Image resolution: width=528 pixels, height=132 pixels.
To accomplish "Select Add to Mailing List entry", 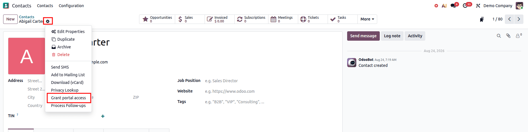I will [68, 75].
